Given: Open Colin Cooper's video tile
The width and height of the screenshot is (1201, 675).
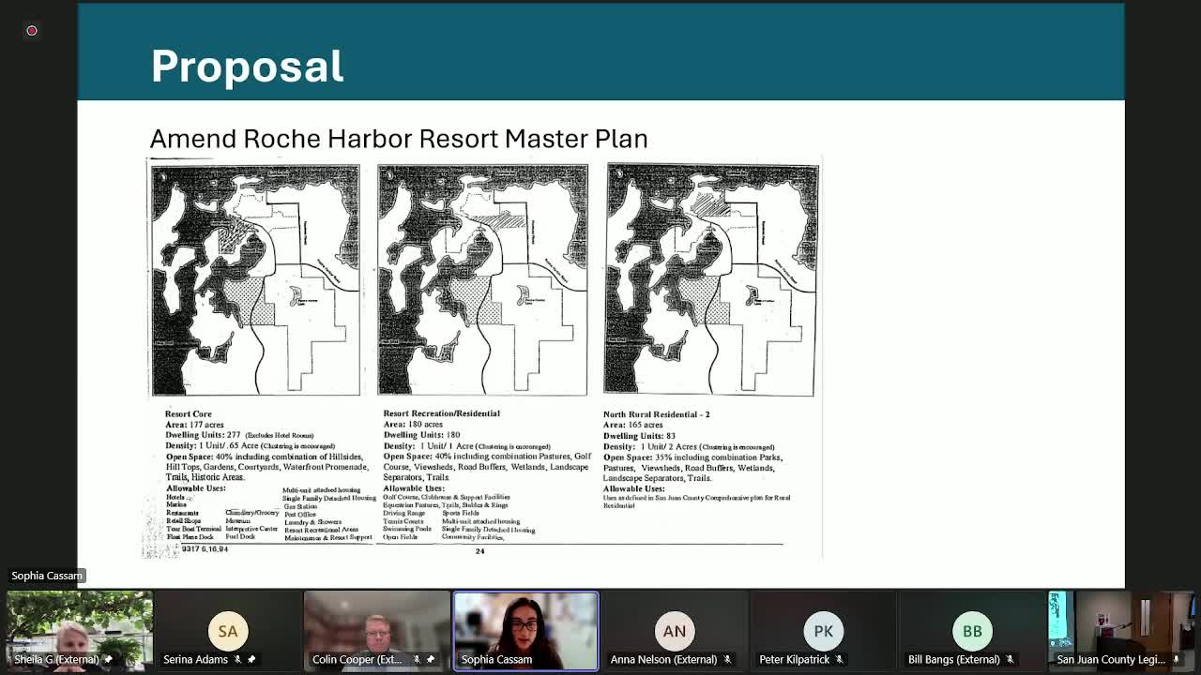Looking at the screenshot, I should tap(376, 631).
